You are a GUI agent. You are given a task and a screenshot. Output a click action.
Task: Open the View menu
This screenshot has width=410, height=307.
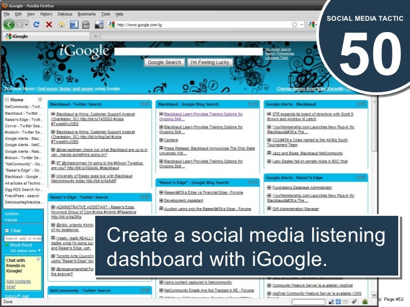(30, 14)
